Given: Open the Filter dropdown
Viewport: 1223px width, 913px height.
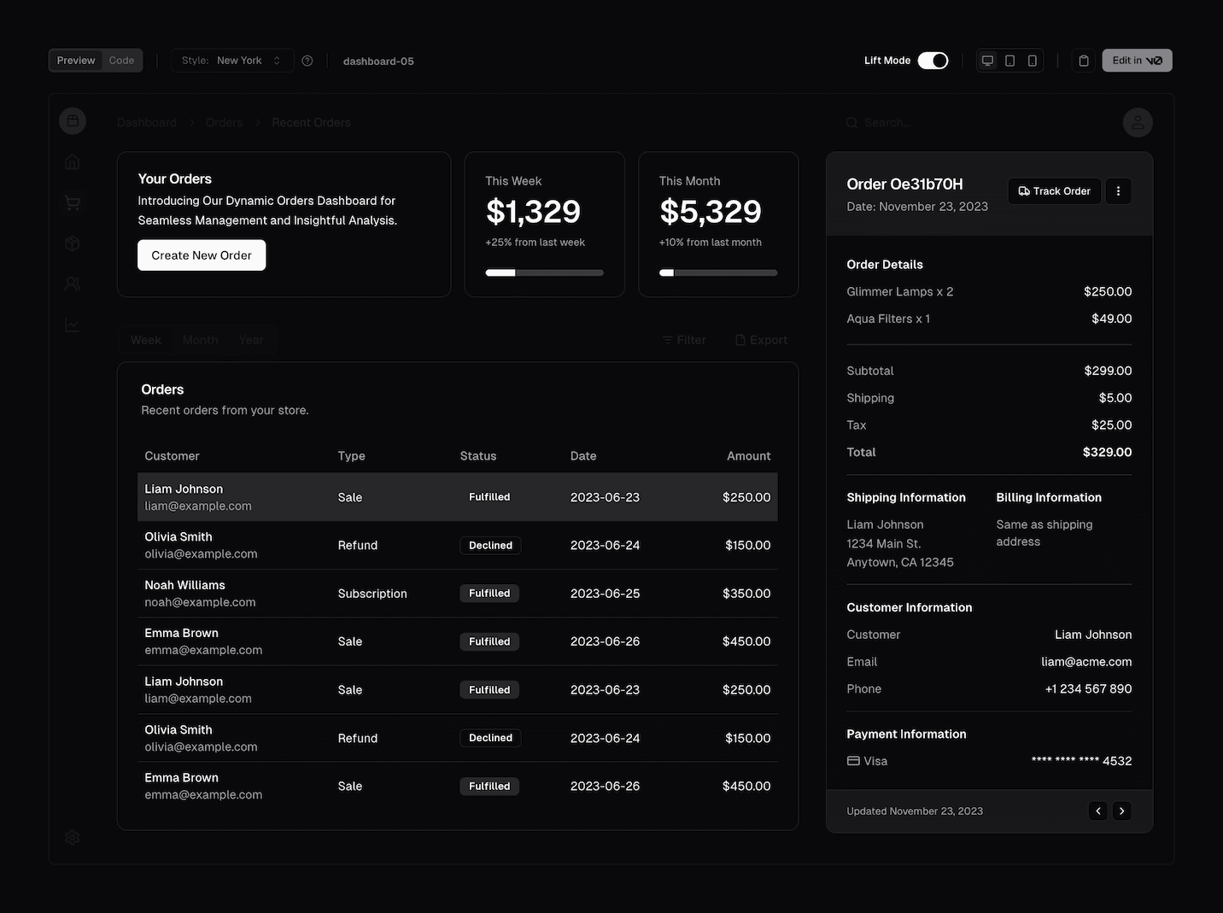Looking at the screenshot, I should coord(684,340).
